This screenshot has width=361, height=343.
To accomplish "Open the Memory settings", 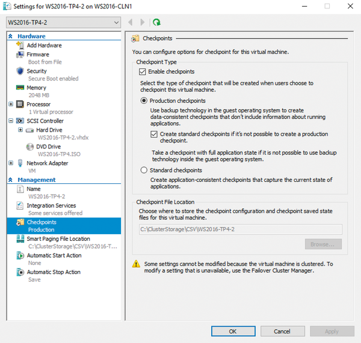I will [x=36, y=88].
